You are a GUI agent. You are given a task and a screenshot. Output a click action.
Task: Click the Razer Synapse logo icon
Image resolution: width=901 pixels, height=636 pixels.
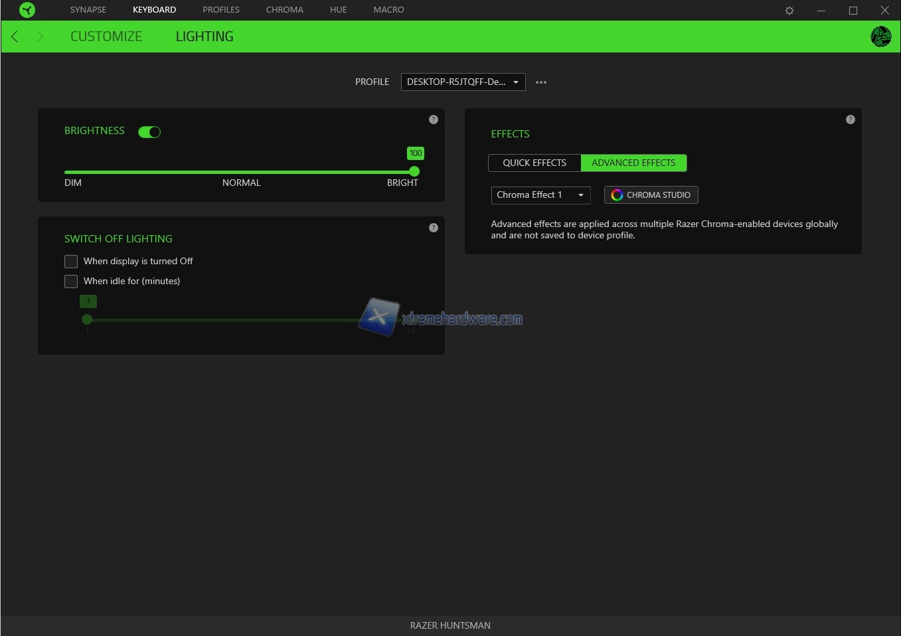click(27, 10)
